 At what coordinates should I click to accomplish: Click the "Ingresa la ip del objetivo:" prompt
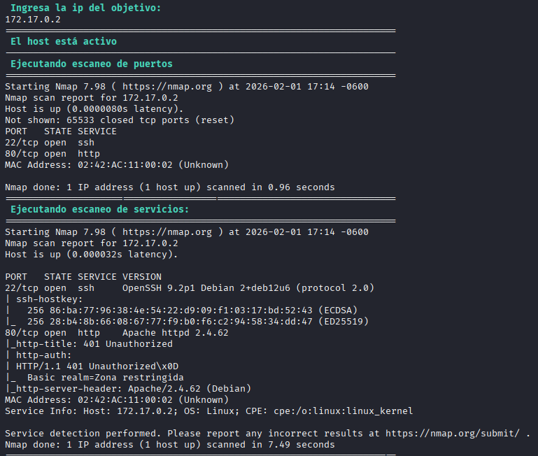pos(85,8)
